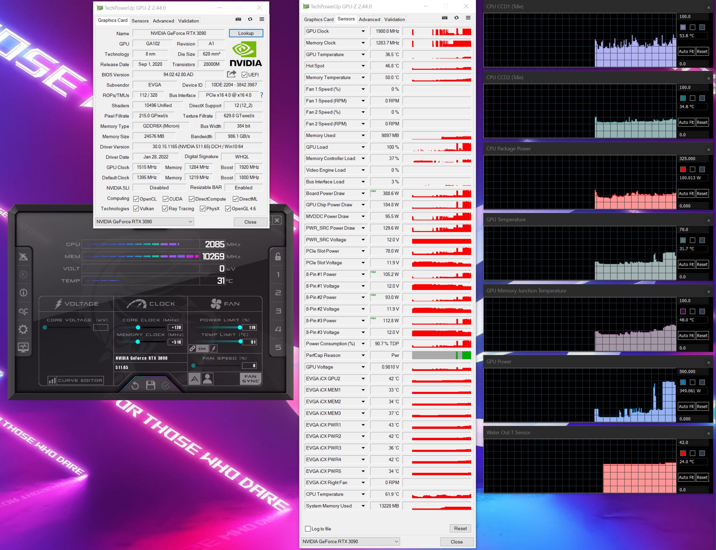Open the PerfCap Reason dropdown arrow
Image resolution: width=716 pixels, height=550 pixels.
click(x=363, y=355)
